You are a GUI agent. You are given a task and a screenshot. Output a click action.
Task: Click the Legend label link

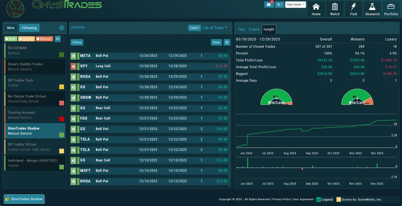pyautogui.click(x=327, y=199)
